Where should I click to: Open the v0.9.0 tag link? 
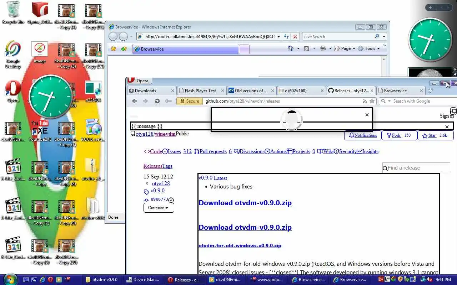(157, 191)
